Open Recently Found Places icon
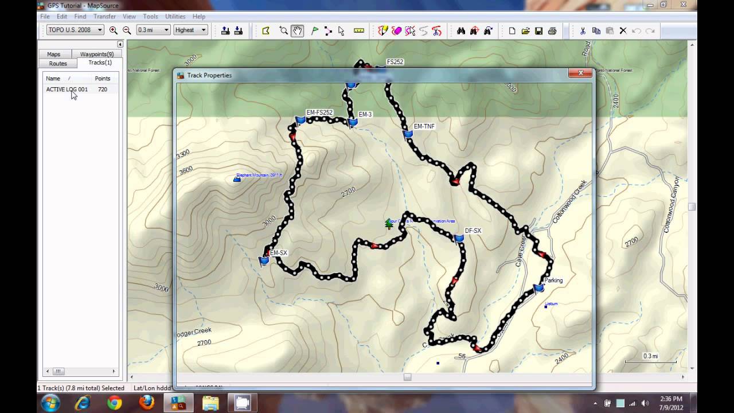This screenshot has width=734, height=413. pos(488,30)
